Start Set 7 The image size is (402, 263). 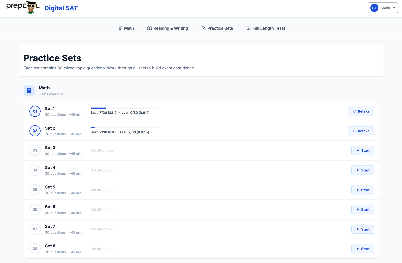coord(363,229)
